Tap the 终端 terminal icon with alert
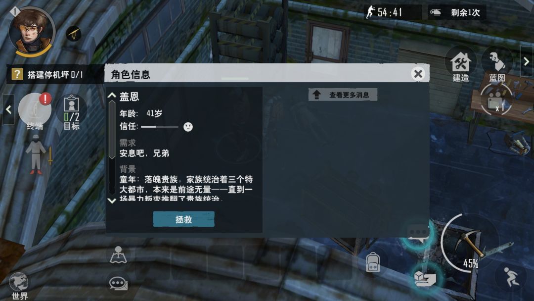This screenshot has width=534, height=301. pyautogui.click(x=35, y=111)
